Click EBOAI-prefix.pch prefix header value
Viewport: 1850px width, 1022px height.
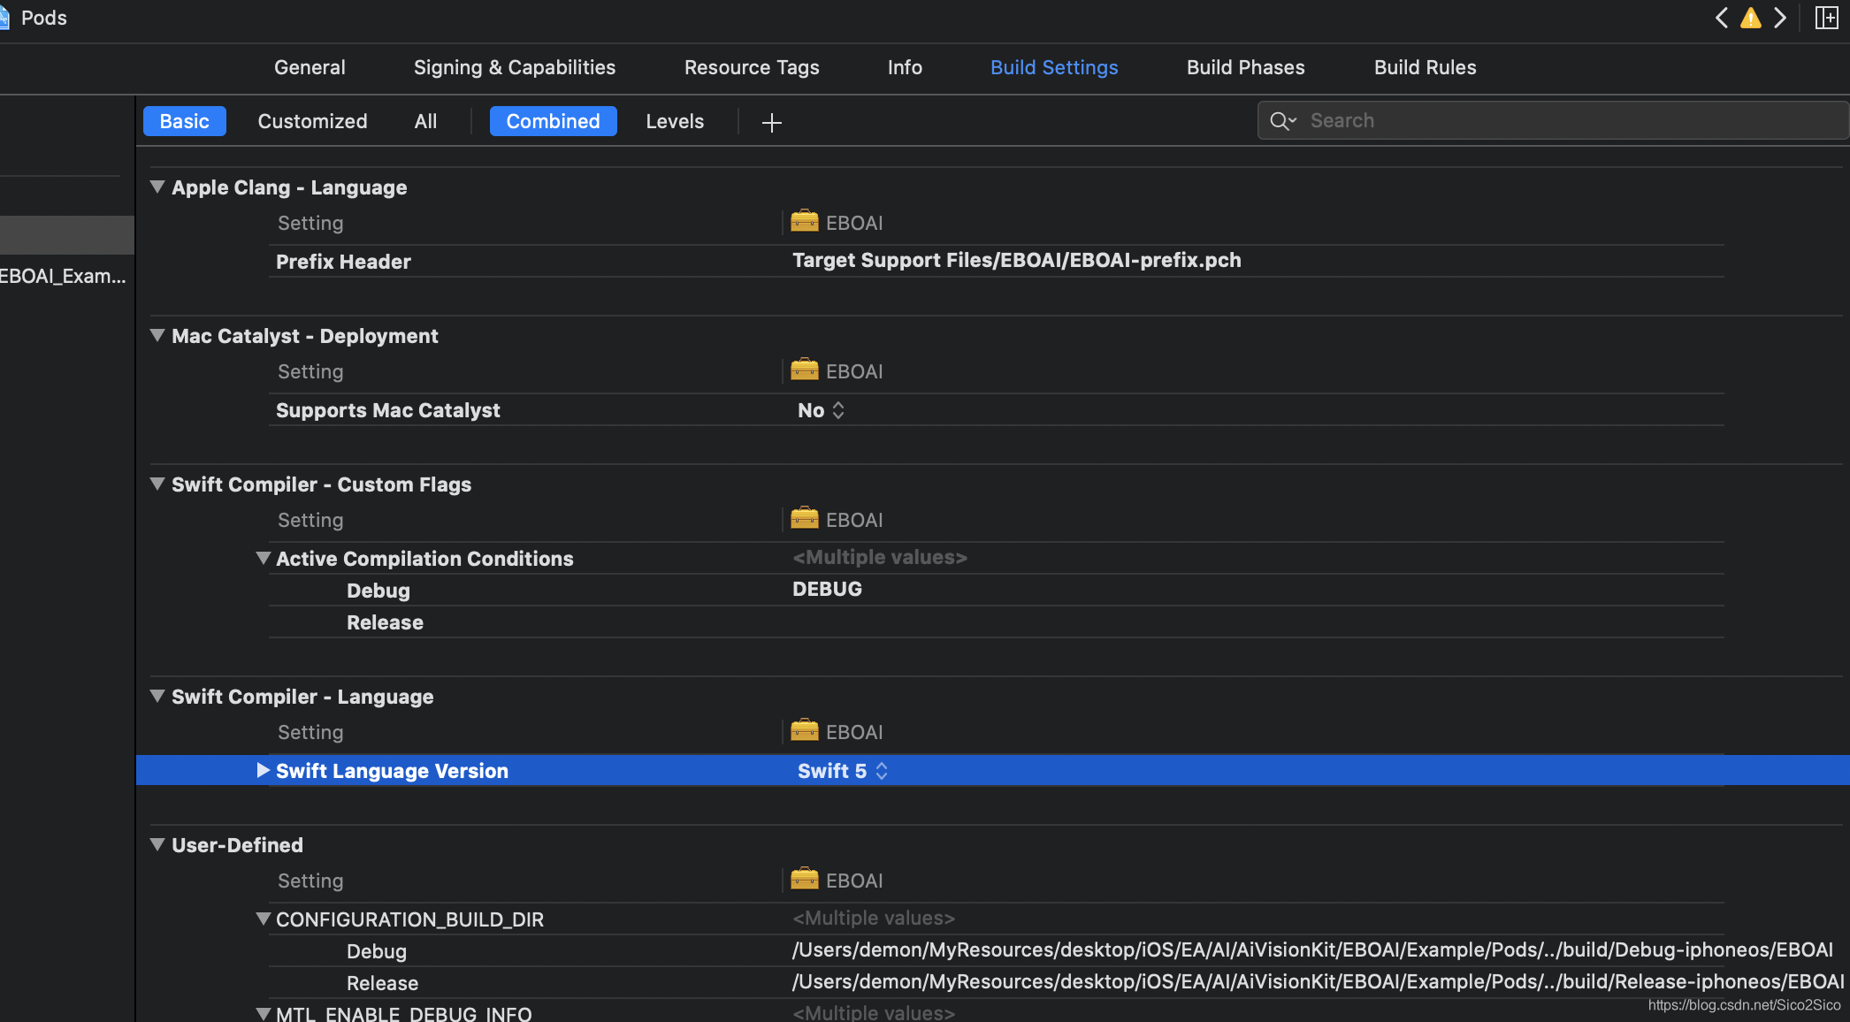pos(1016,260)
